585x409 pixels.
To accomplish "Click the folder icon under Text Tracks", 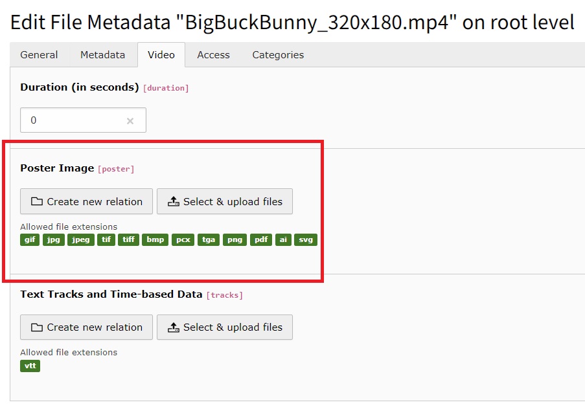I will click(37, 327).
